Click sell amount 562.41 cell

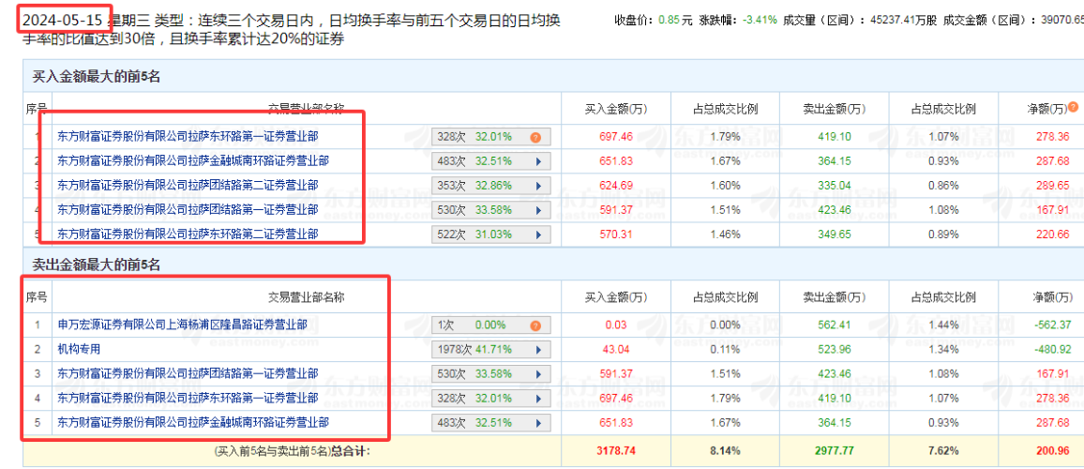(x=833, y=325)
